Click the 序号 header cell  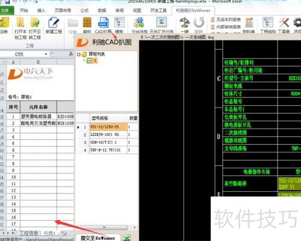pos(13,107)
